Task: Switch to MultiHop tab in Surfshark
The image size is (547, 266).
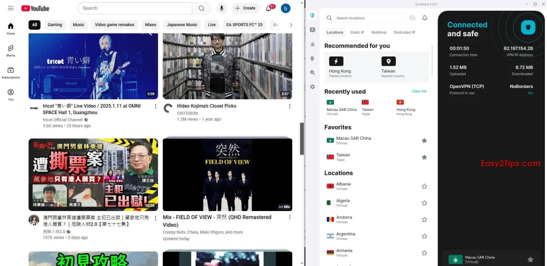Action: (x=379, y=33)
